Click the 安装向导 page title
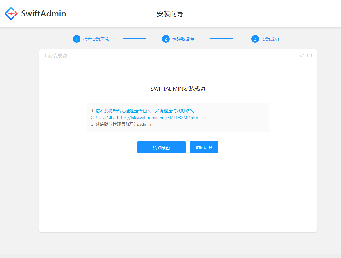 [170, 14]
